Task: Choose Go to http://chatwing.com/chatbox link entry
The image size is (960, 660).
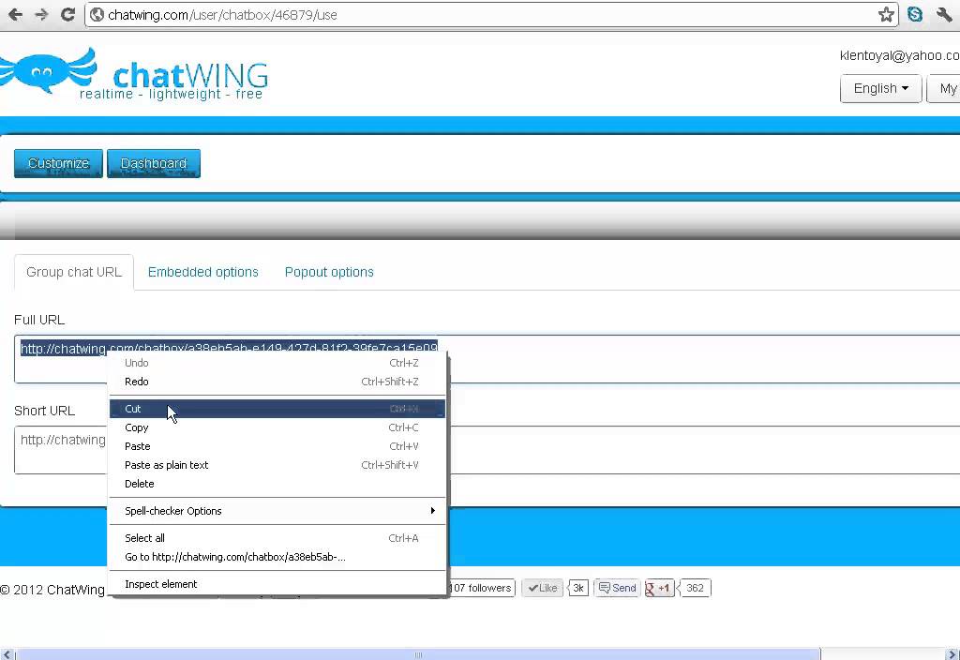Action: pyautogui.click(x=277, y=557)
